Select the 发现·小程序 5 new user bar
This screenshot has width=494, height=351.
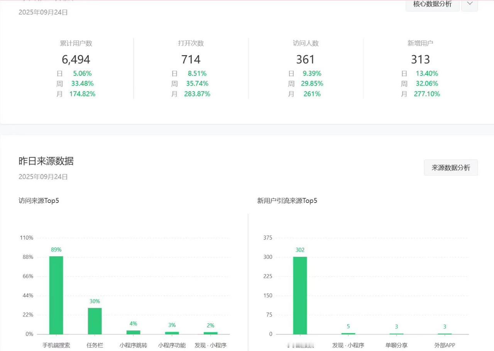coord(348,334)
